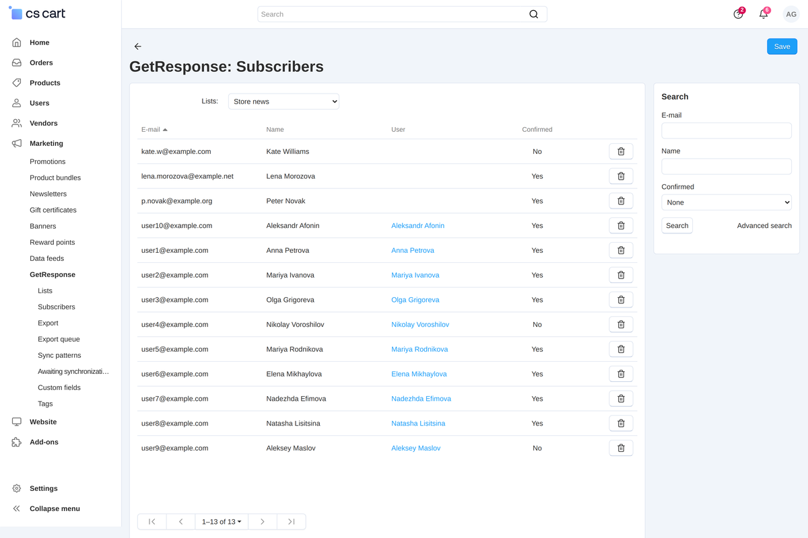Delete subscriber user1@example.com
This screenshot has width=808, height=538.
(621, 250)
